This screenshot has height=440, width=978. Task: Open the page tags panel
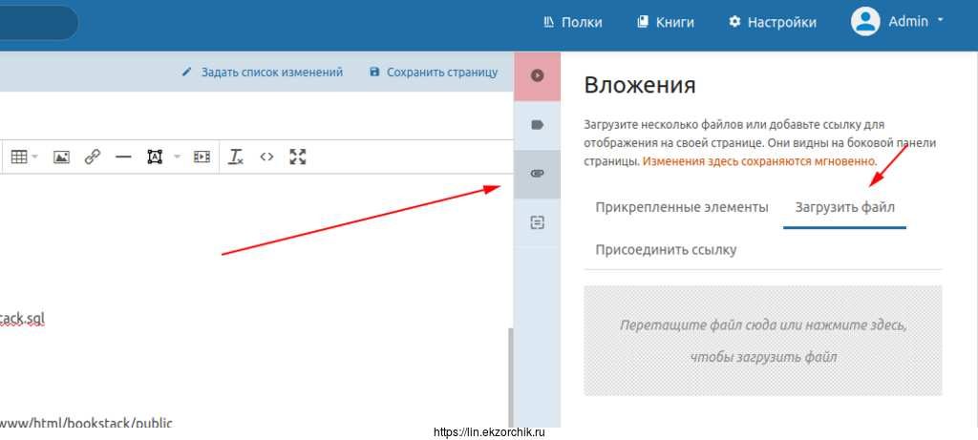tap(538, 124)
